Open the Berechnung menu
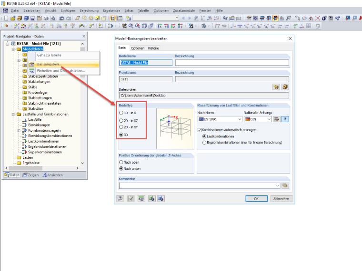The image size is (362, 271). coord(89,10)
